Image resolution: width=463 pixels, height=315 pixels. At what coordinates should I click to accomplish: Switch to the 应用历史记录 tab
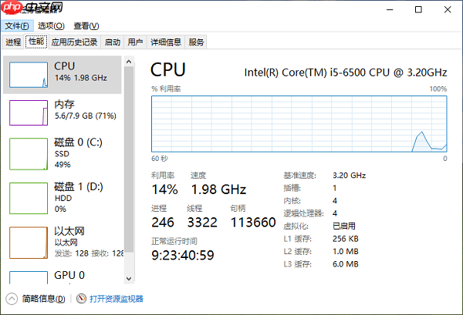pyautogui.click(x=74, y=42)
